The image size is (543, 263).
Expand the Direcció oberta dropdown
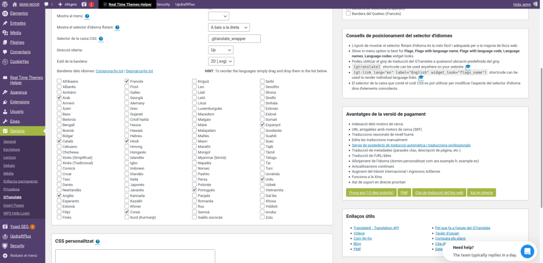(x=221, y=50)
